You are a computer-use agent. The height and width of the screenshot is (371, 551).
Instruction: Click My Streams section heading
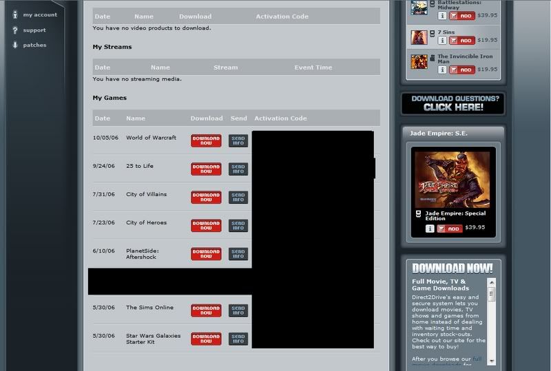(x=112, y=47)
